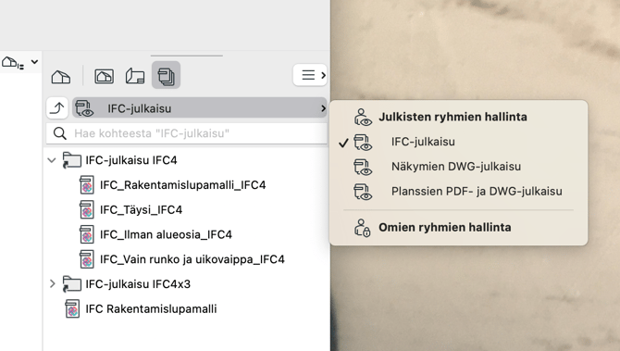Expand the IFC-julkaisu IFC4x3 folder
Screen dimensions: 620x351
52,283
